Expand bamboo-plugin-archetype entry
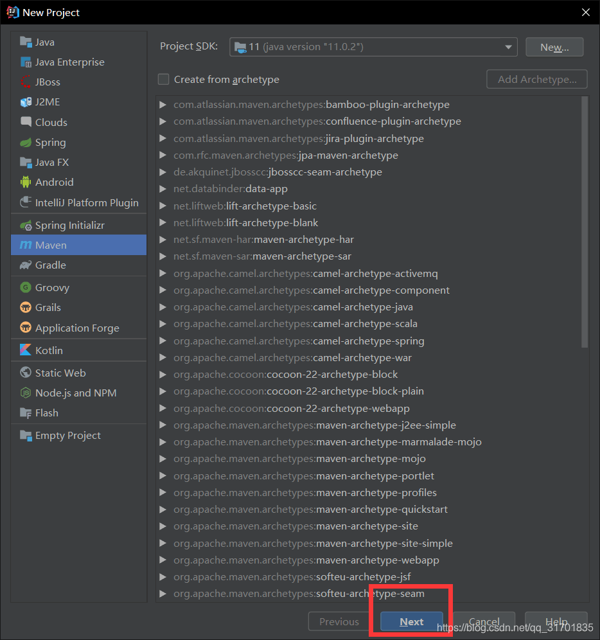The image size is (600, 640). (x=163, y=105)
